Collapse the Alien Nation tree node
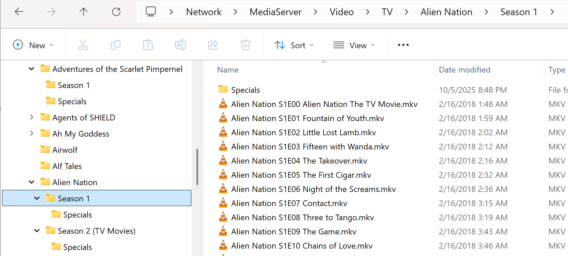 (31, 182)
